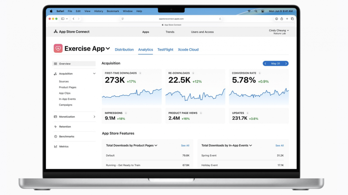Screen dimensions: 348x195
Task: Click the Safari address bar field
Action: [171, 19]
